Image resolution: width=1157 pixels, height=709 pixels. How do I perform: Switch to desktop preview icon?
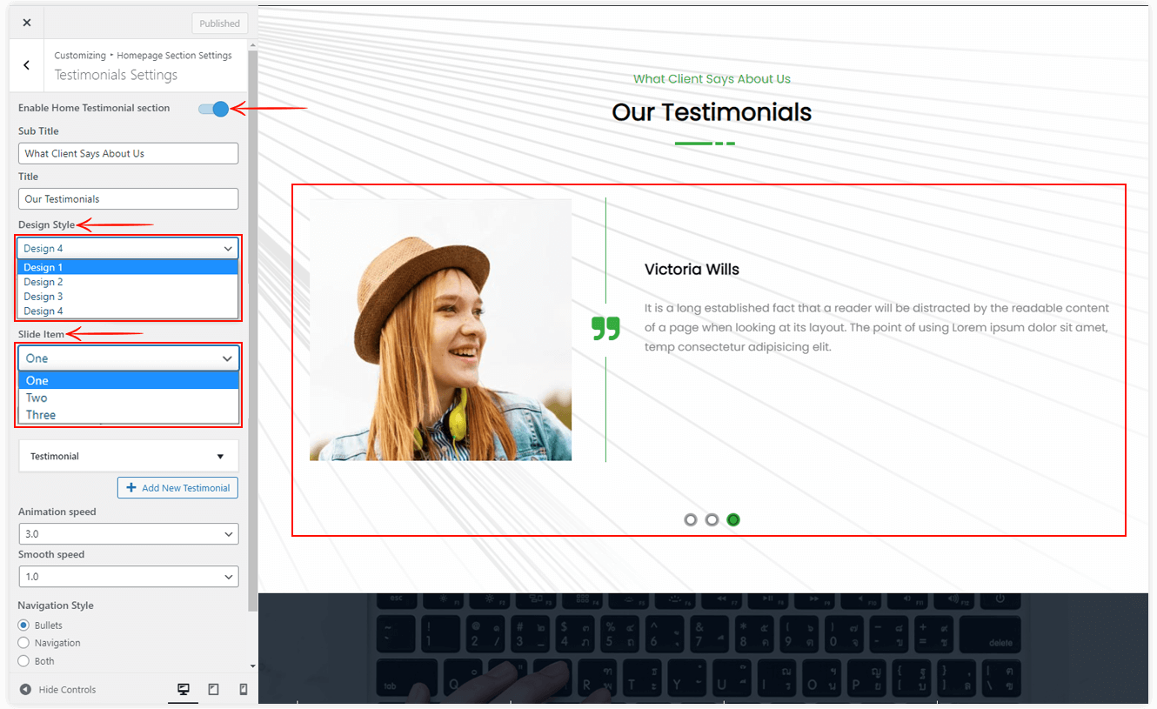184,689
